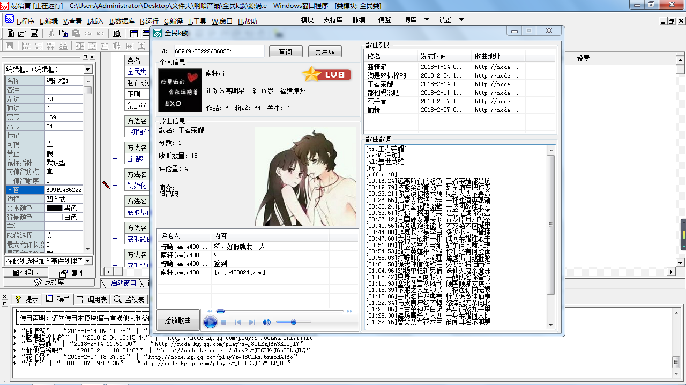This screenshot has width=686, height=385.
Task: Click the previous track button in player
Action: pos(238,322)
